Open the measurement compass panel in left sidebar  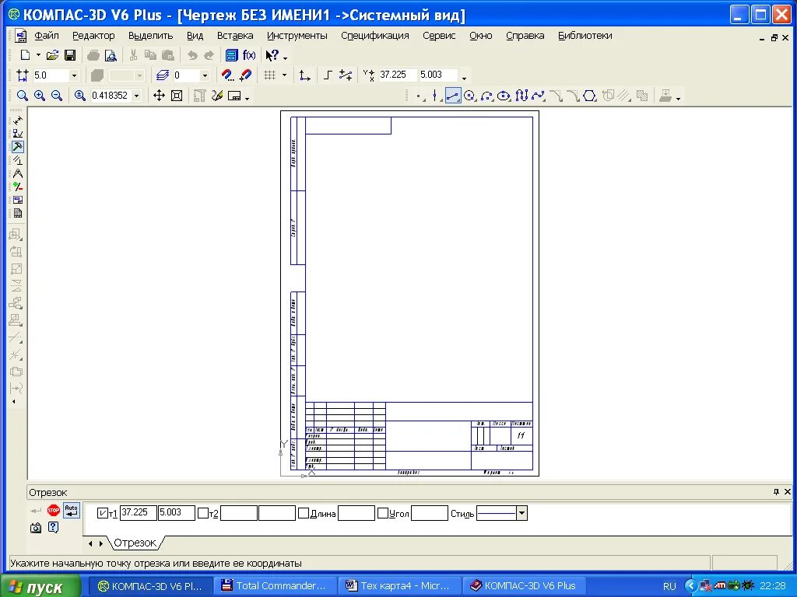click(17, 173)
